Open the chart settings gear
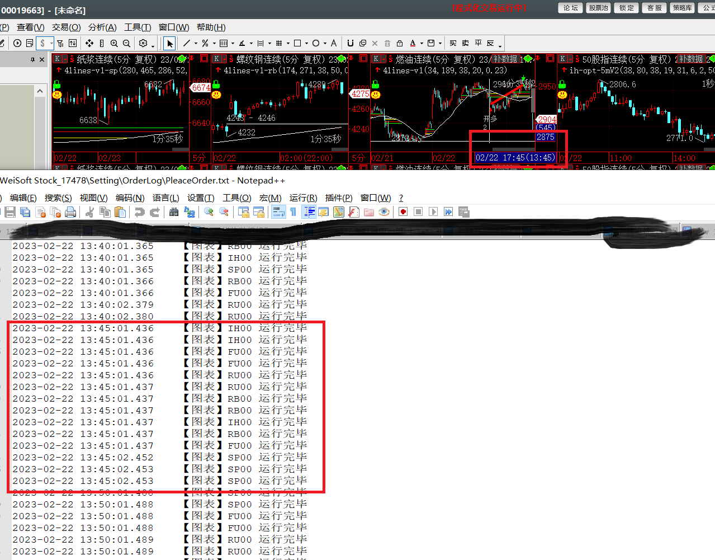715x560 pixels. tap(143, 43)
